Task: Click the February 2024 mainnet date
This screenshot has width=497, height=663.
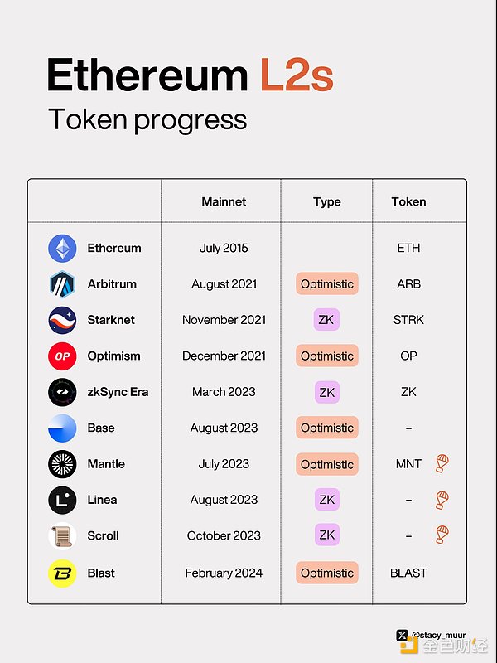Action: click(224, 572)
